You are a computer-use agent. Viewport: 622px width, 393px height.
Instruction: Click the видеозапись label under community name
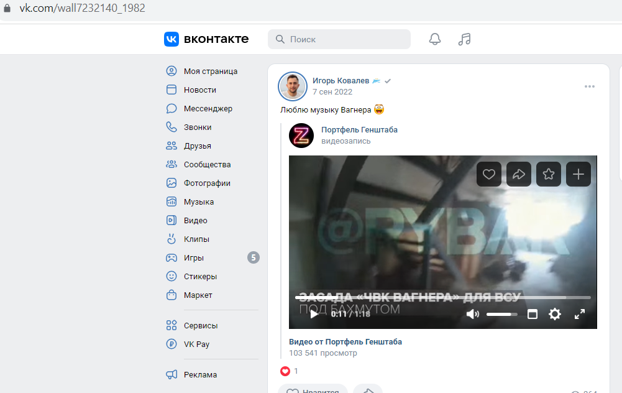click(346, 141)
